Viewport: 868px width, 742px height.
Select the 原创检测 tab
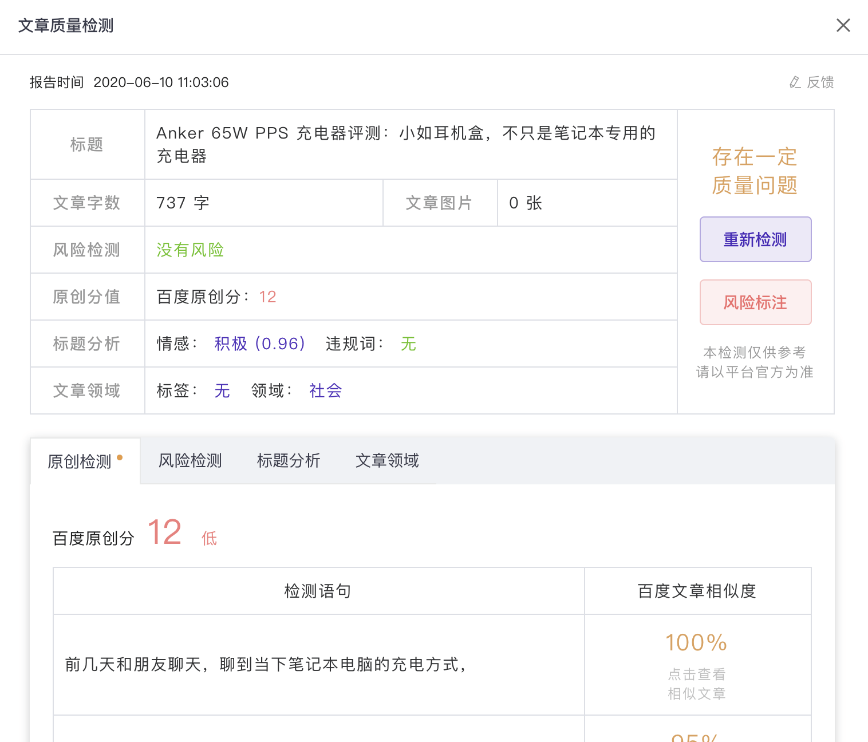click(x=80, y=461)
